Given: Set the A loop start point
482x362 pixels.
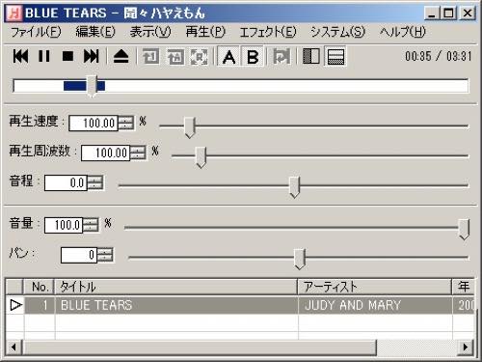Looking at the screenshot, I should click(x=228, y=57).
